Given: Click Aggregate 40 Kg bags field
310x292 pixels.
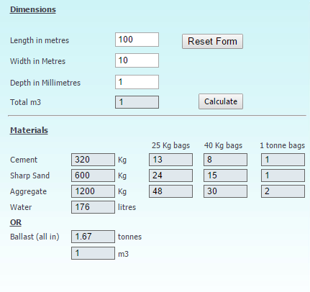Looking at the screenshot, I should click(225, 191).
